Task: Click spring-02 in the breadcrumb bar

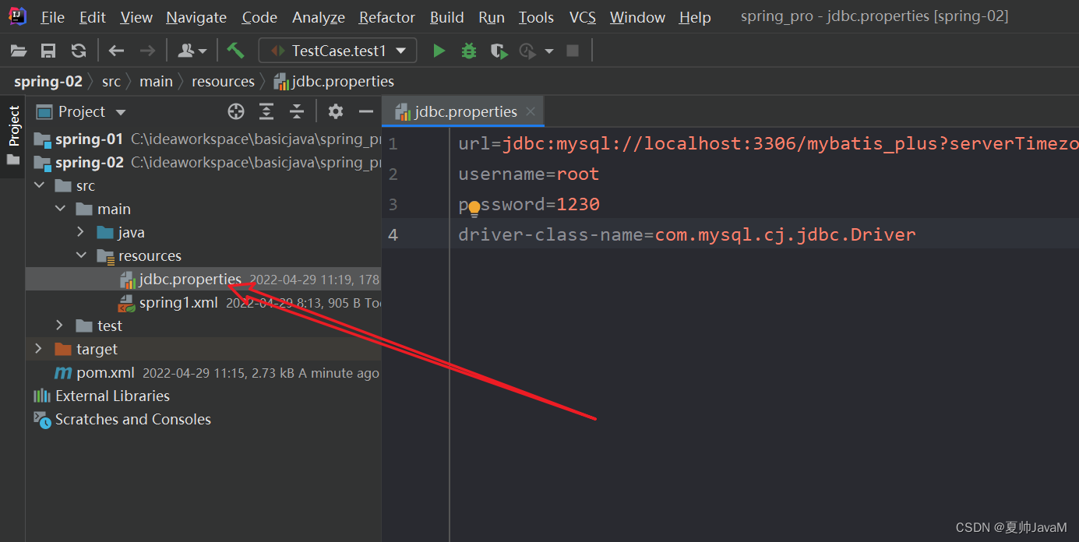Action: tap(48, 82)
